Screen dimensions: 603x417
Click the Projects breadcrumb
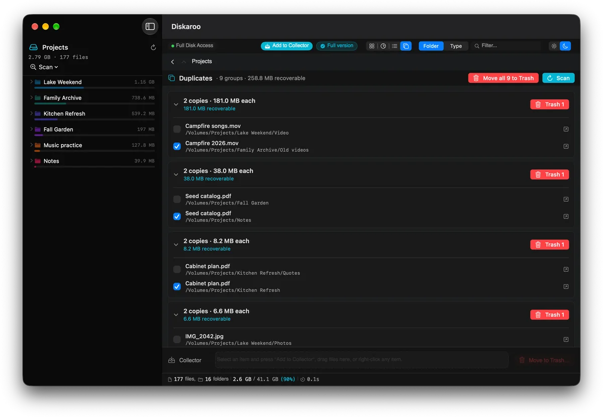(x=202, y=61)
